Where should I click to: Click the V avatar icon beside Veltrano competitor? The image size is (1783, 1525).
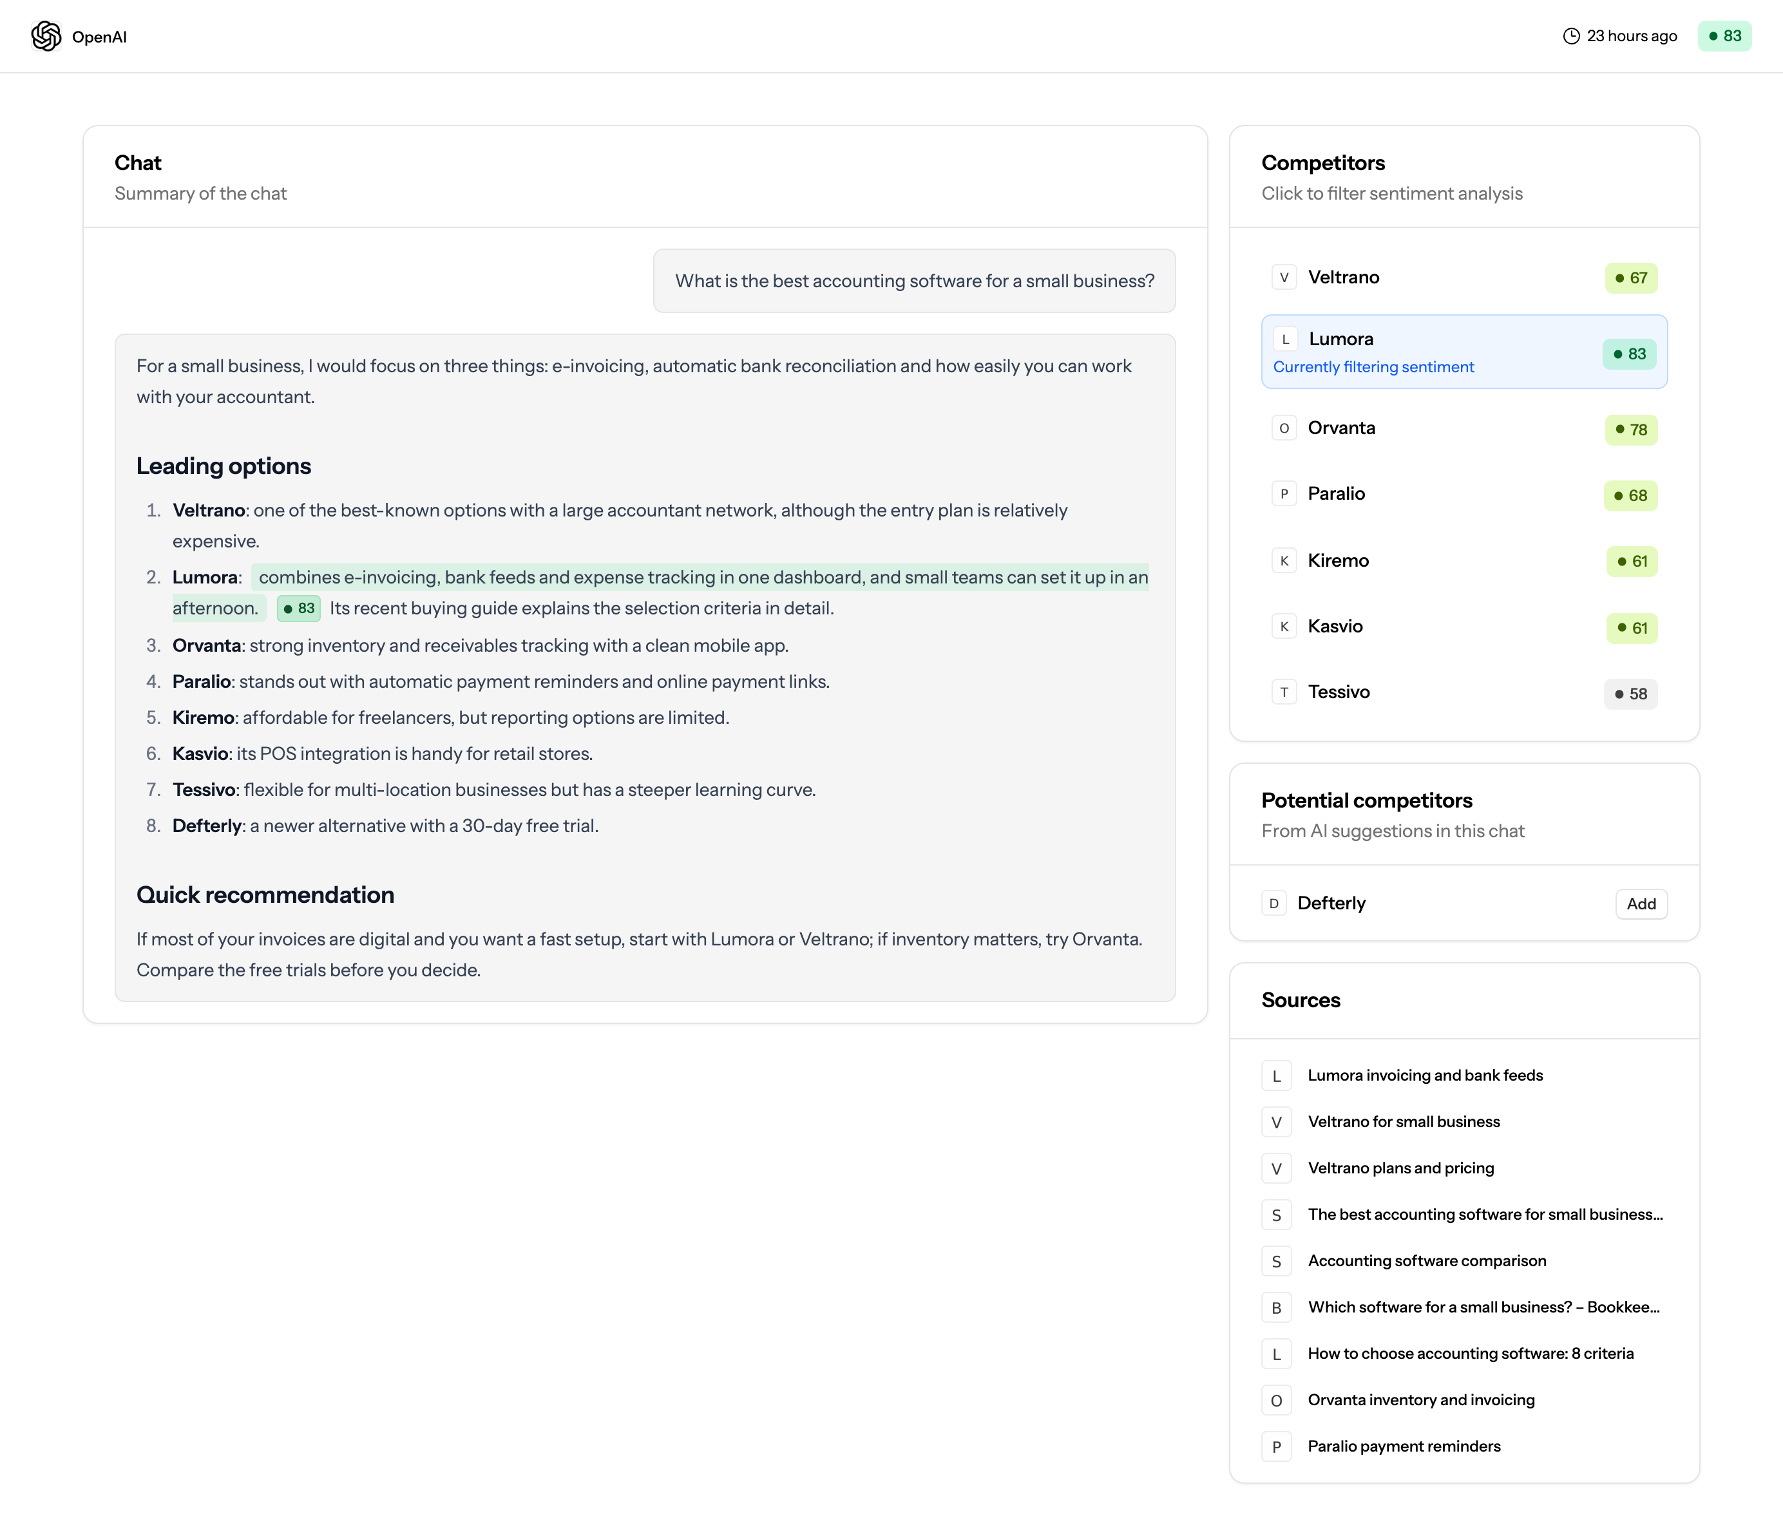point(1284,278)
